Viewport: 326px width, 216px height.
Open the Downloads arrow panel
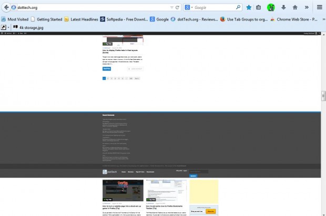[283, 7]
